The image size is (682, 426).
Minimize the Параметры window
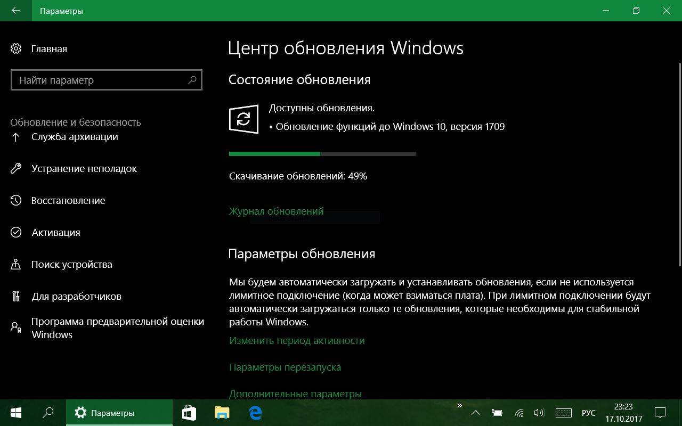606,11
